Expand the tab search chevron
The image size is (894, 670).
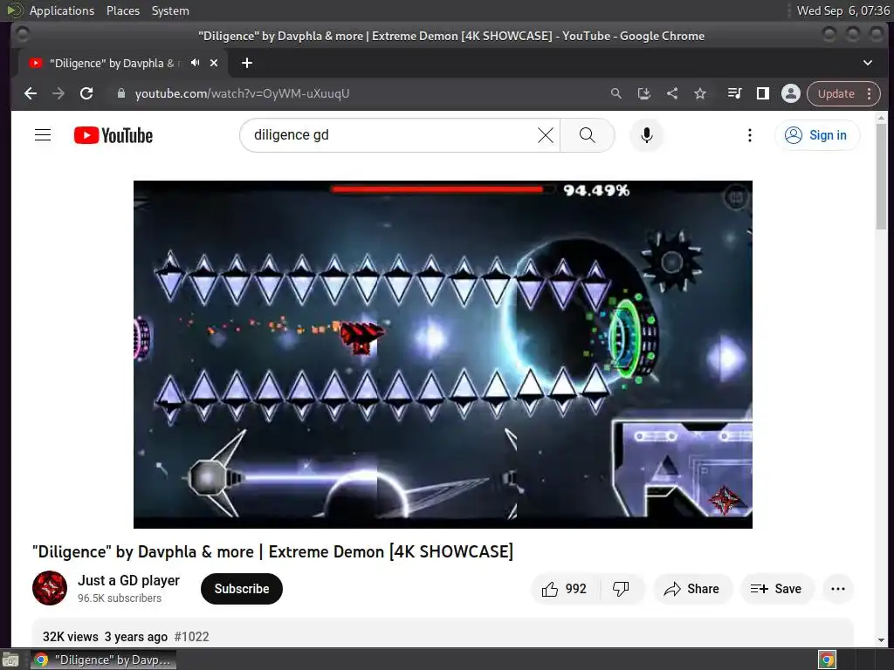tap(867, 63)
